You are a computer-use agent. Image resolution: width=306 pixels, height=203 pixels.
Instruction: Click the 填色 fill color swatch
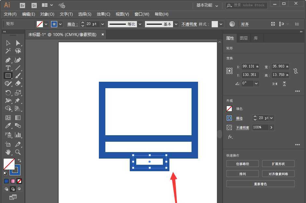pyautogui.click(x=229, y=108)
